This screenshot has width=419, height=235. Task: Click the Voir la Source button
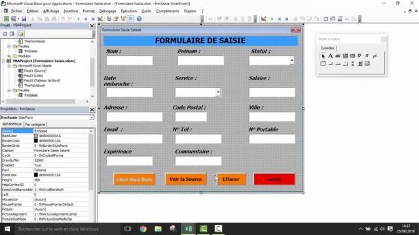tap(186, 179)
